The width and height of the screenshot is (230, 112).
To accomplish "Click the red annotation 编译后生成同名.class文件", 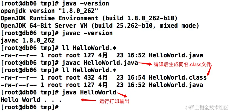I will coord(182,65).
